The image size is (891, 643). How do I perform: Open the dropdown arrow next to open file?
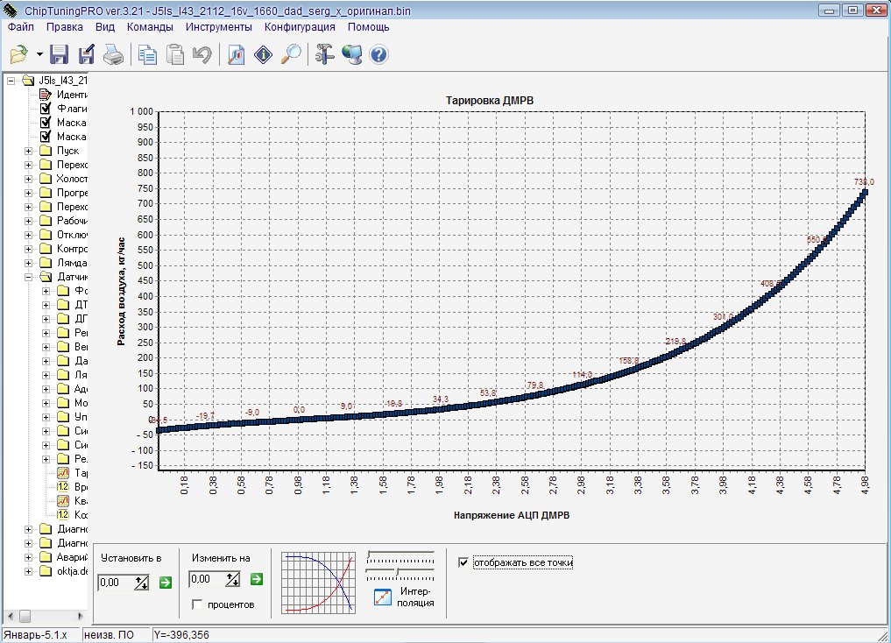click(40, 55)
